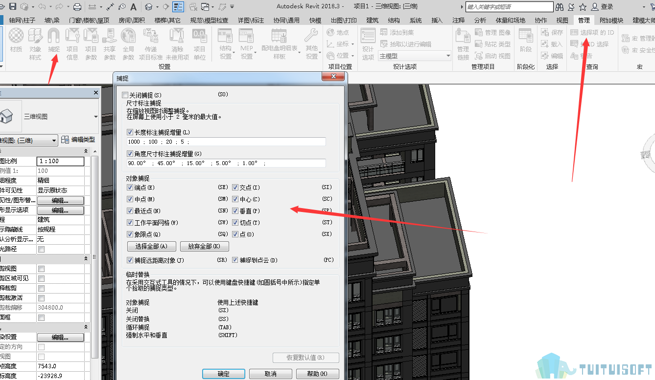Click the 清除未使用项 (Purge Unused) icon

click(x=177, y=43)
